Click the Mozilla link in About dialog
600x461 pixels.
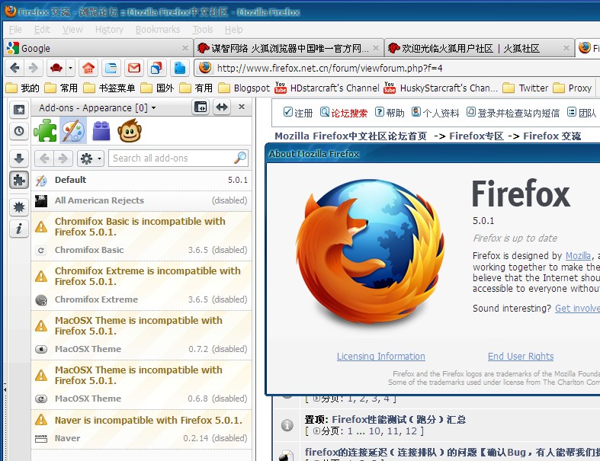click(x=578, y=255)
